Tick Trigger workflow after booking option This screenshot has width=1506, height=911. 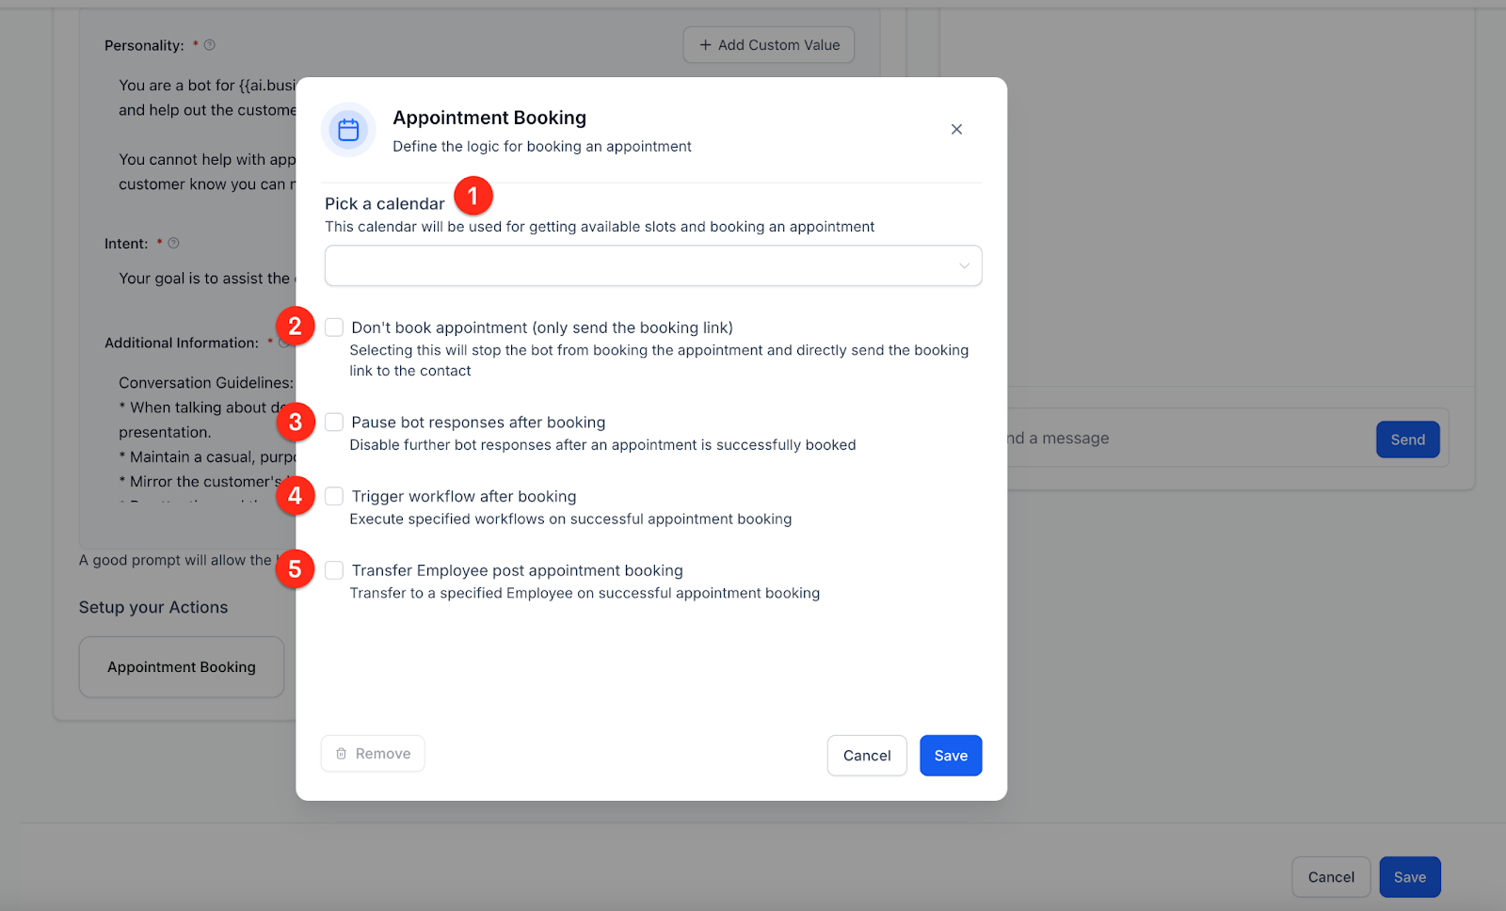coord(334,496)
